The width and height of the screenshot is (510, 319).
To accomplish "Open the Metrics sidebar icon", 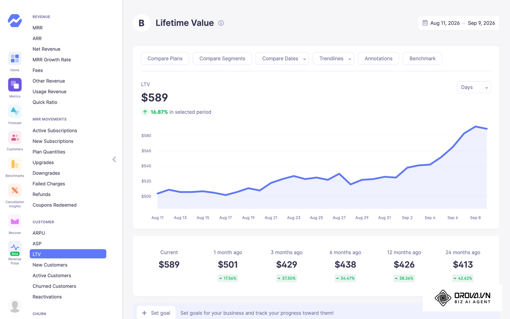I will pos(15,85).
